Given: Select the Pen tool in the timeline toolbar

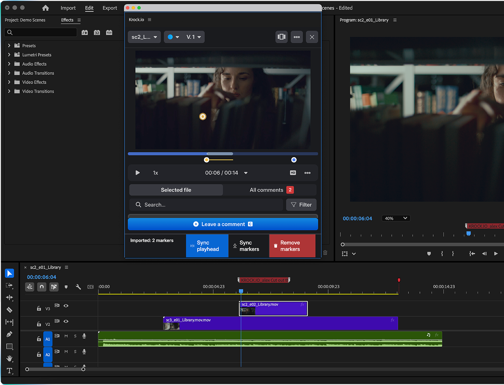Looking at the screenshot, I should (10, 334).
